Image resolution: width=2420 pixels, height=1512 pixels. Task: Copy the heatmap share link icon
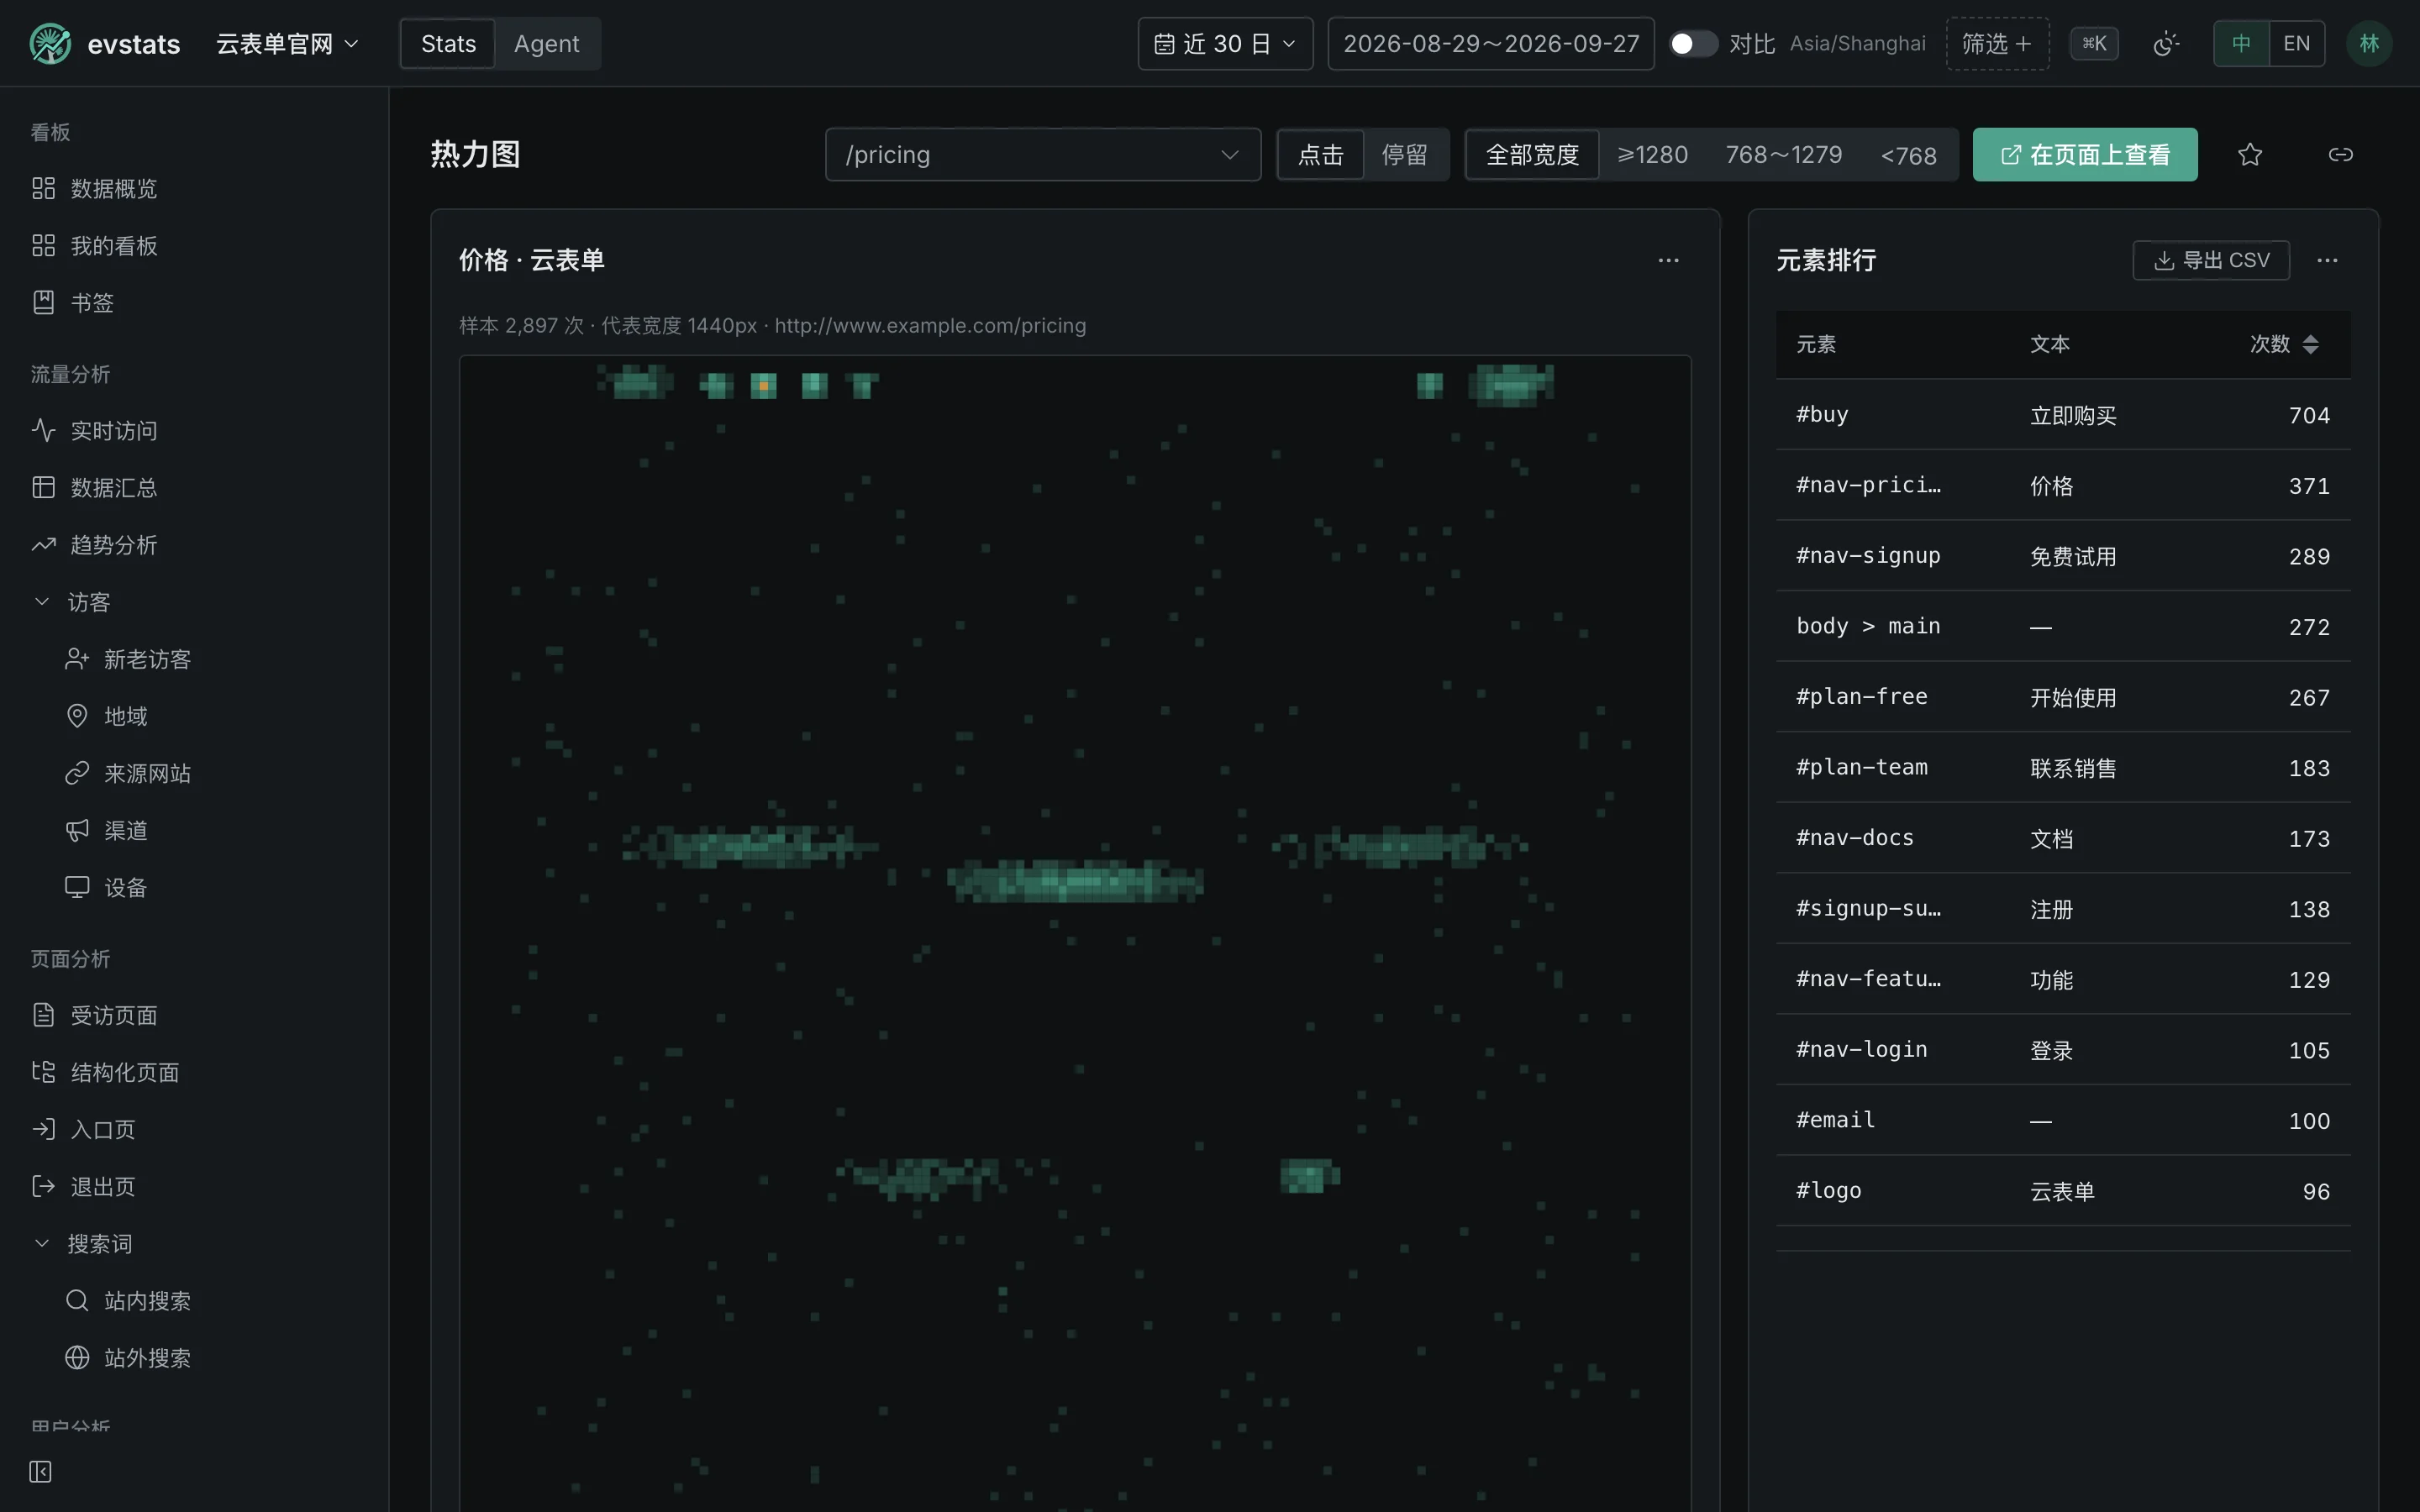2340,155
